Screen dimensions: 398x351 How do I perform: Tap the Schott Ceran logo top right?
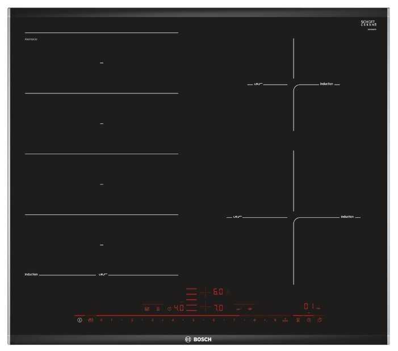pos(368,24)
